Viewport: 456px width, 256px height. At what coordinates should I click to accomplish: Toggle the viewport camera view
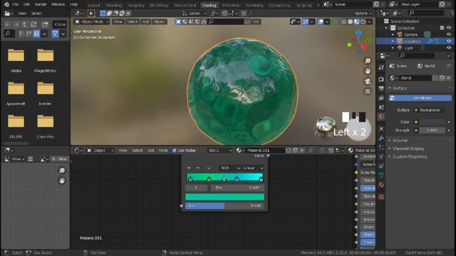point(368,81)
